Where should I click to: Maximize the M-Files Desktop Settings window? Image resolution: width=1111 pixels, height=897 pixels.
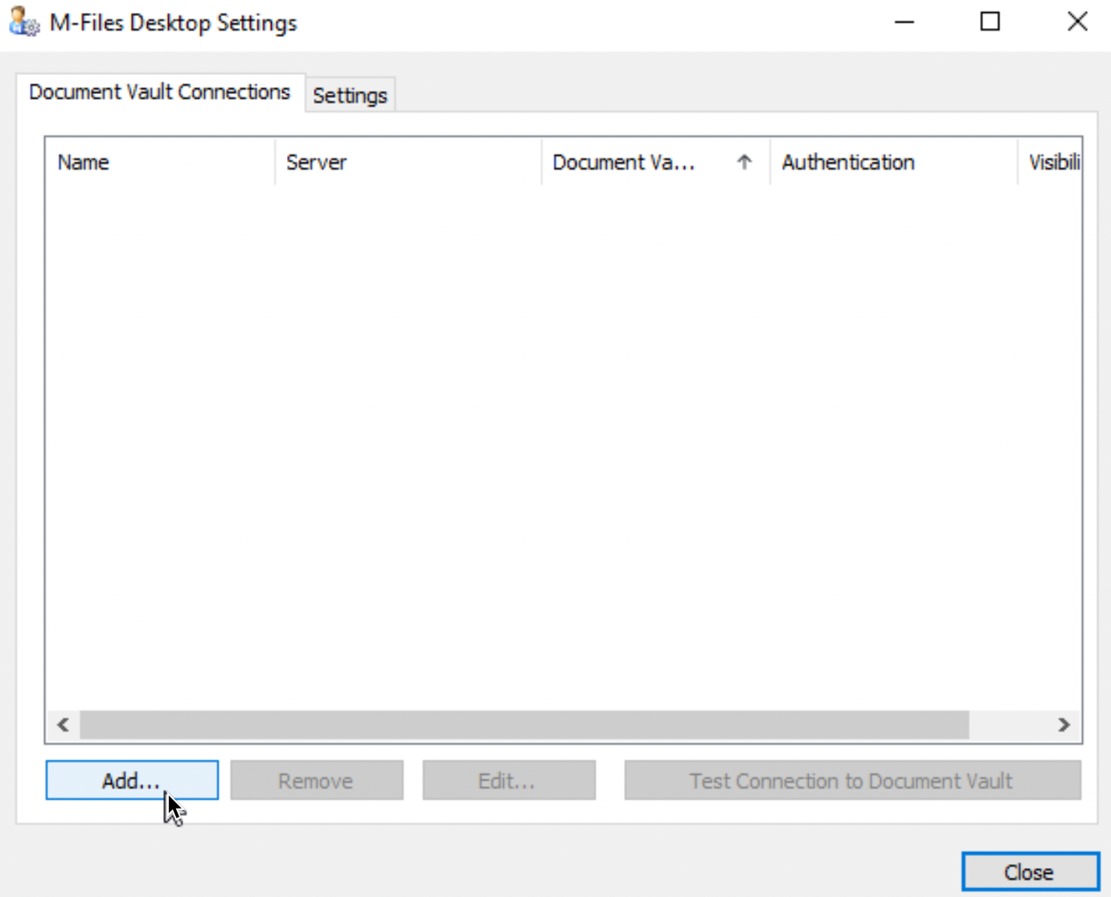[990, 23]
